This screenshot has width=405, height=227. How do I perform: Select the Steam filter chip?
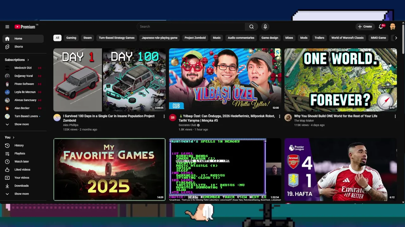[x=88, y=38]
